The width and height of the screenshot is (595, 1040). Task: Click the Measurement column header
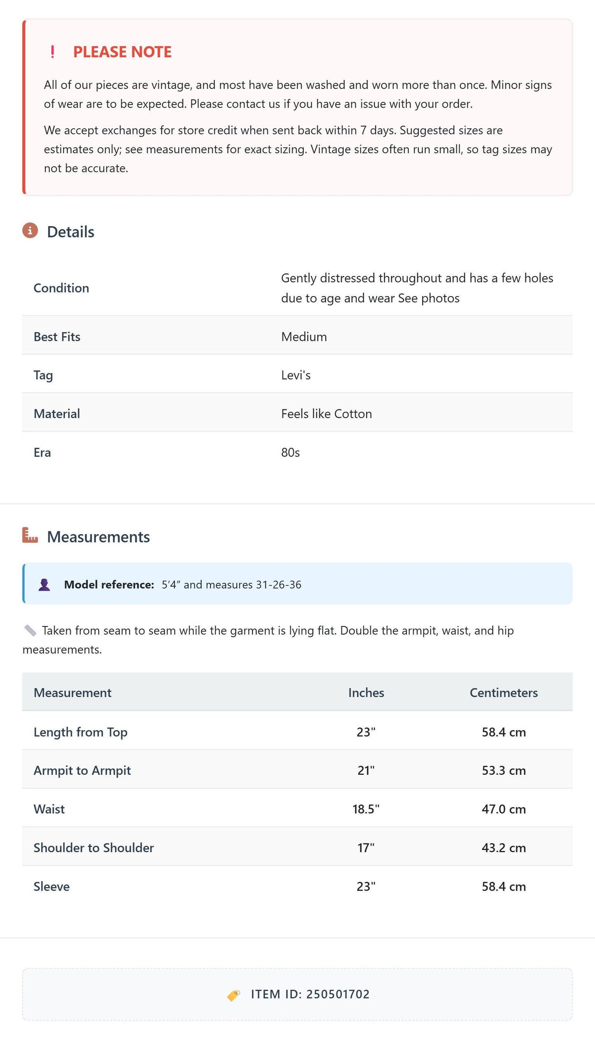tap(72, 693)
